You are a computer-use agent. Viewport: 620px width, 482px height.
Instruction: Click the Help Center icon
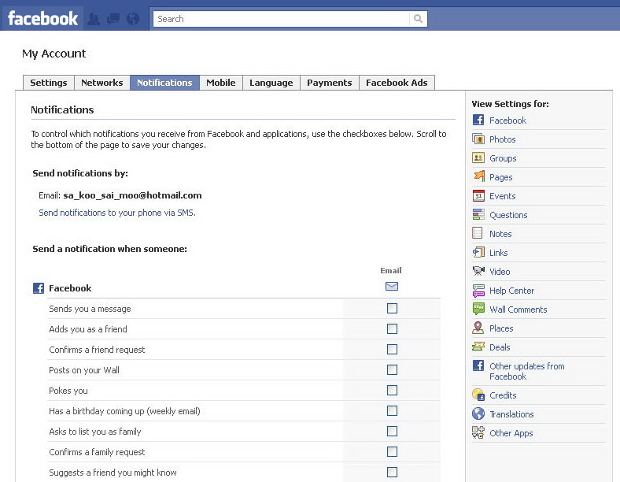tap(478, 290)
